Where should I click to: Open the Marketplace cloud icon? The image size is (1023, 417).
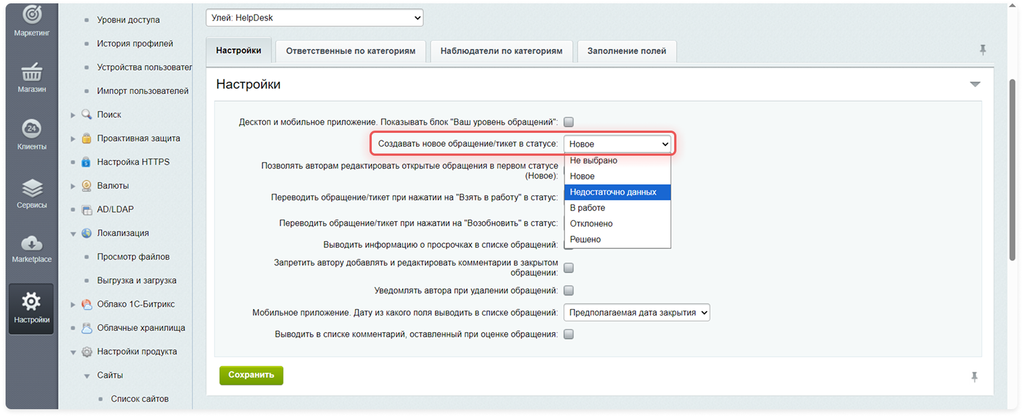pyautogui.click(x=32, y=243)
